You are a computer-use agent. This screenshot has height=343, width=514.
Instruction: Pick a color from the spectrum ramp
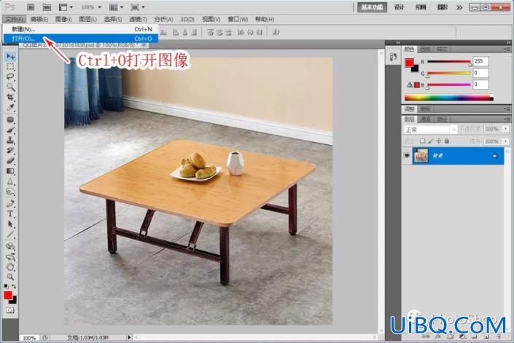[449, 98]
